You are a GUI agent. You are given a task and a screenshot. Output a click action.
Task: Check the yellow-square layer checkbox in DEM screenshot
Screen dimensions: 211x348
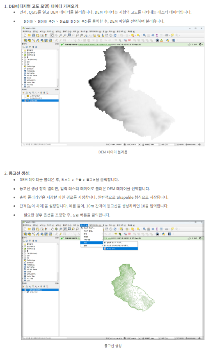click(x=25, y=96)
